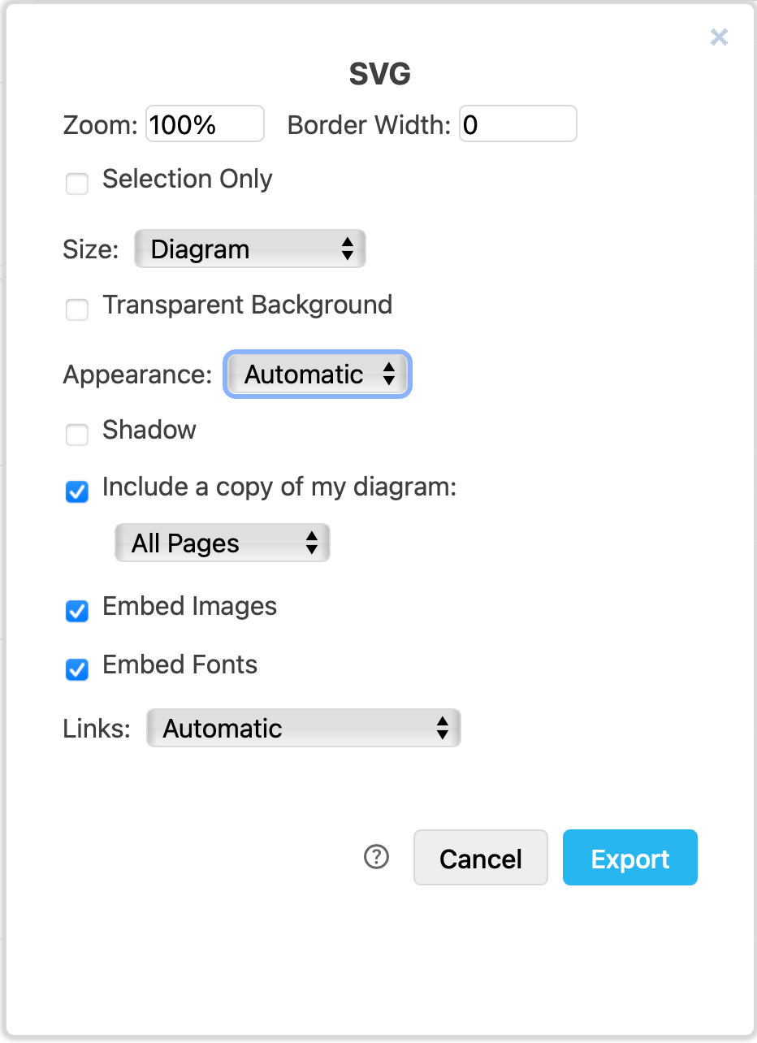Disable Embed Fonts

point(76,669)
